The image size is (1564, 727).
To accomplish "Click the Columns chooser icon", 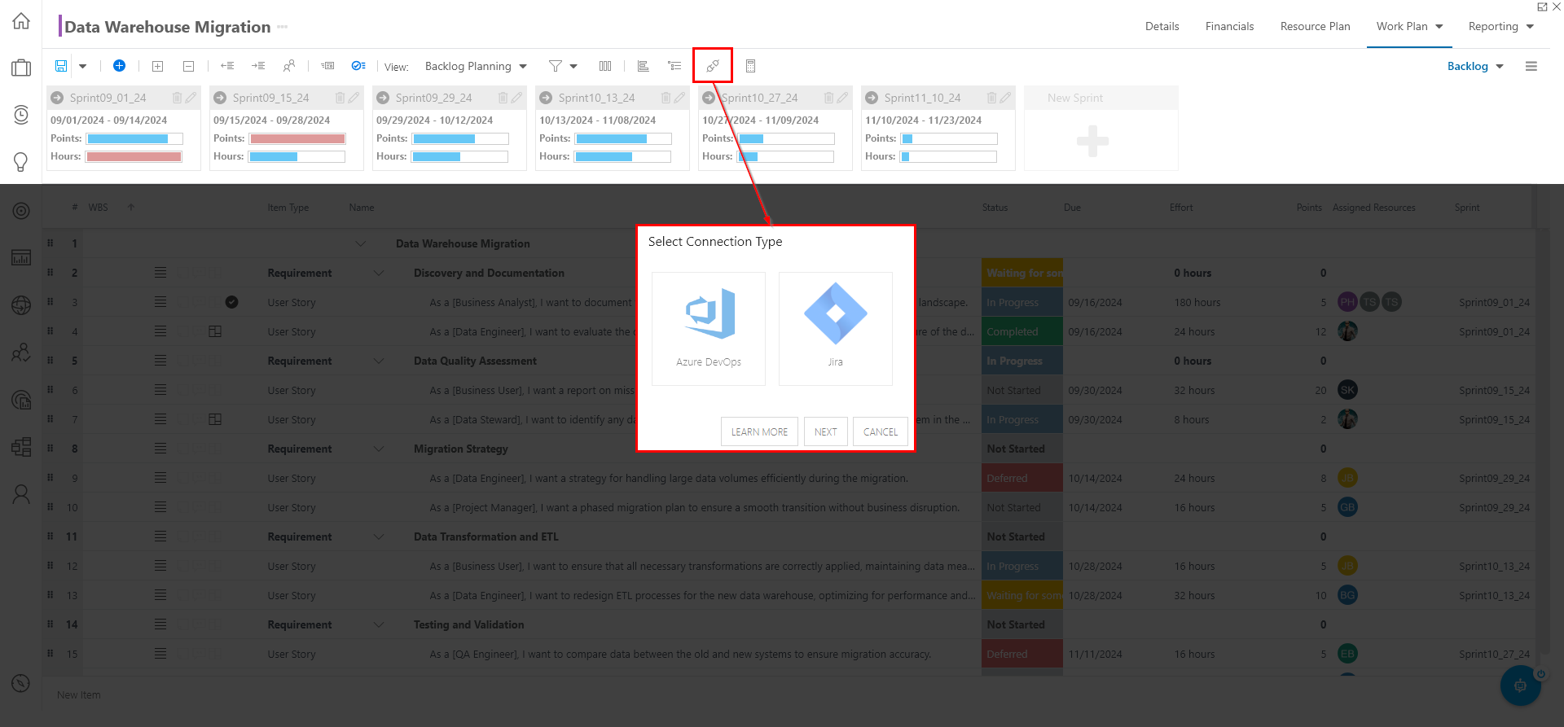I will click(x=605, y=66).
